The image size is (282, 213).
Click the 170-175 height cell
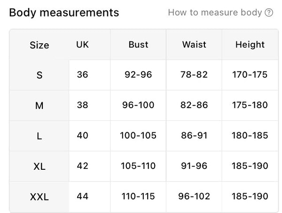point(250,75)
